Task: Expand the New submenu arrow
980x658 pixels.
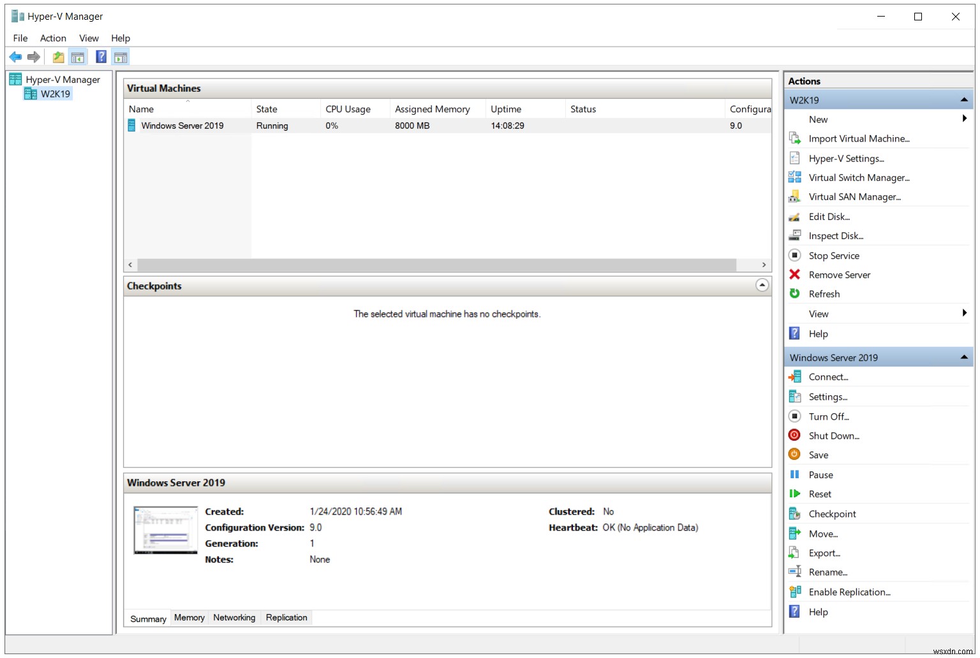Action: (965, 119)
